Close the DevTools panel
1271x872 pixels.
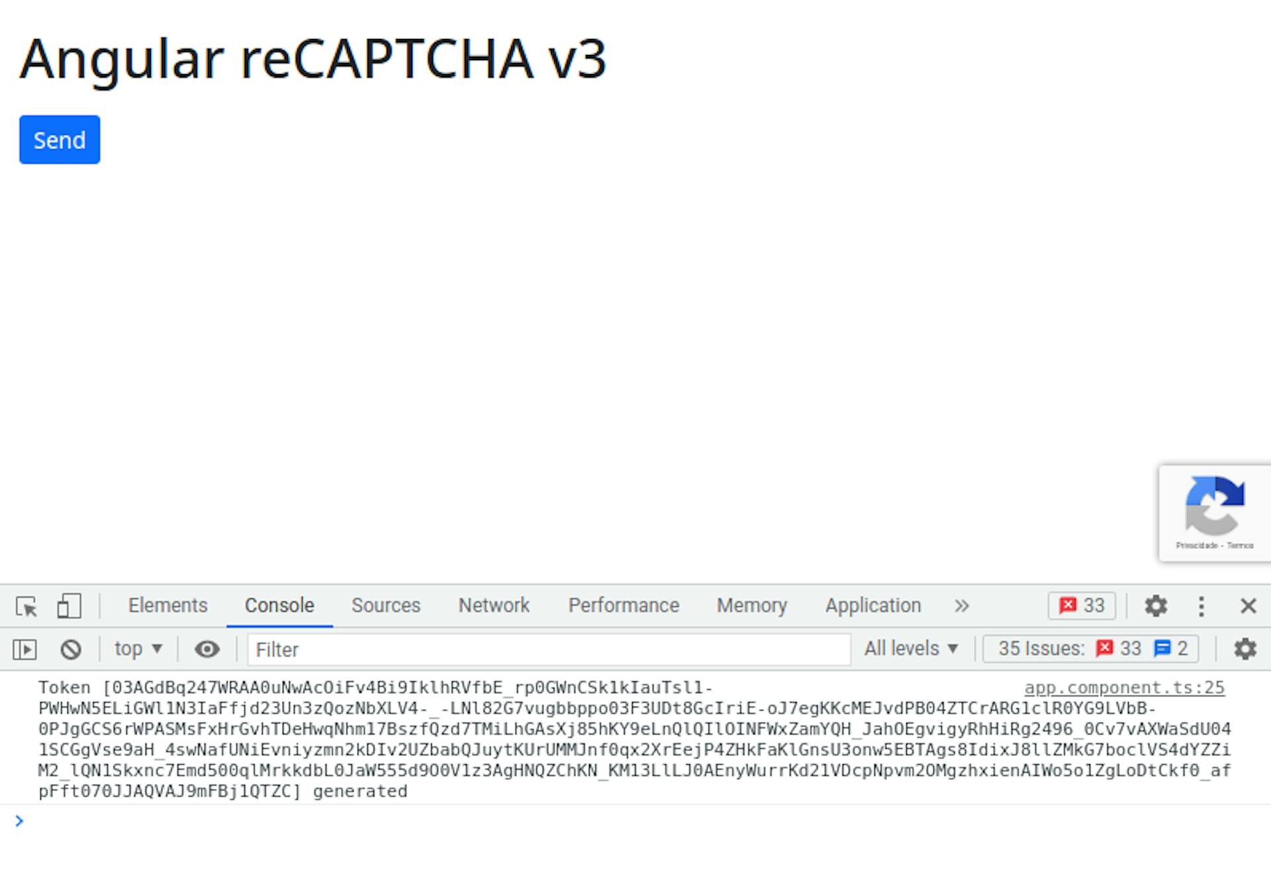click(1248, 606)
